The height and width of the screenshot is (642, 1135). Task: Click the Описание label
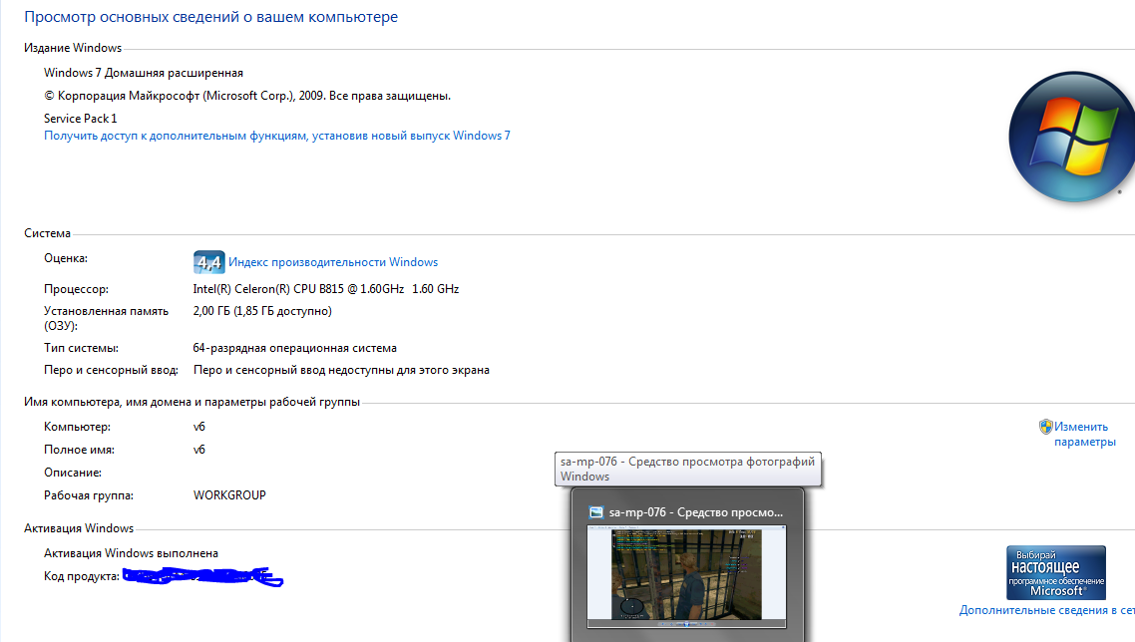click(x=73, y=473)
